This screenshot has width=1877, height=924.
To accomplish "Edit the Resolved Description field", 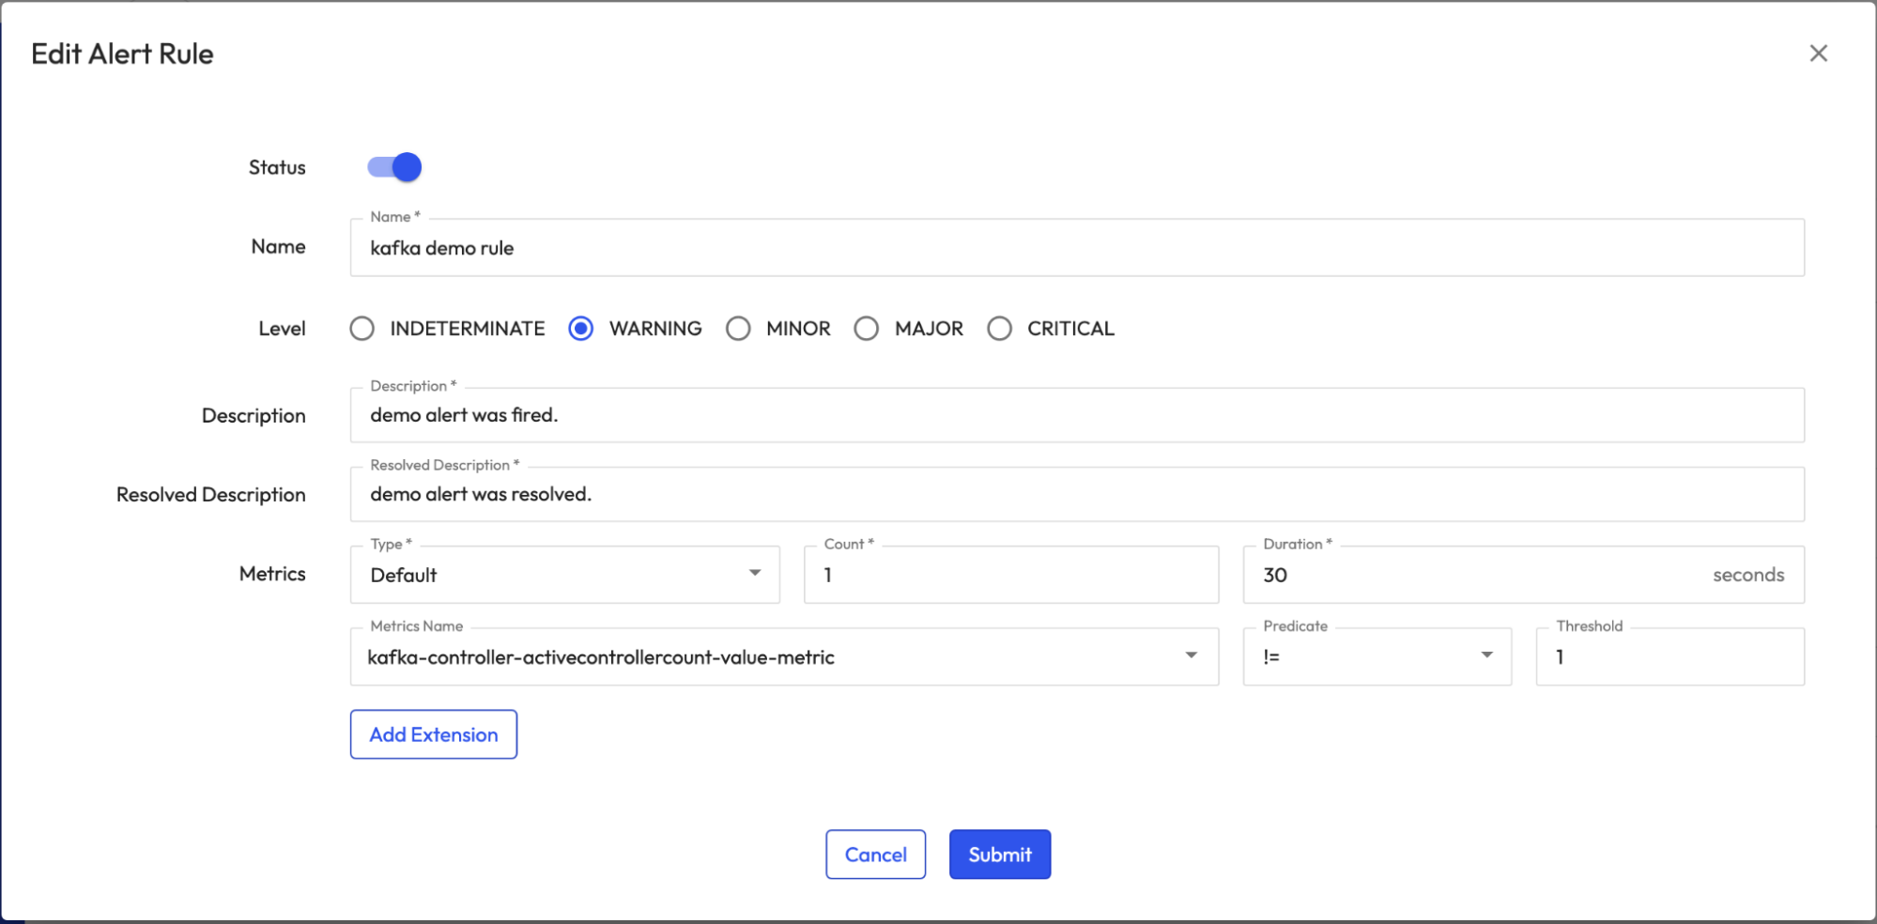I will [1076, 494].
